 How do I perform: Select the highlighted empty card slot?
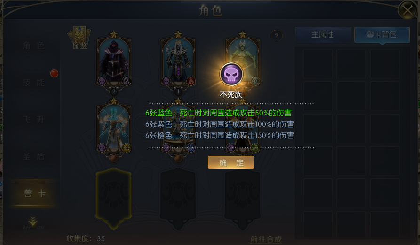tap(114, 199)
